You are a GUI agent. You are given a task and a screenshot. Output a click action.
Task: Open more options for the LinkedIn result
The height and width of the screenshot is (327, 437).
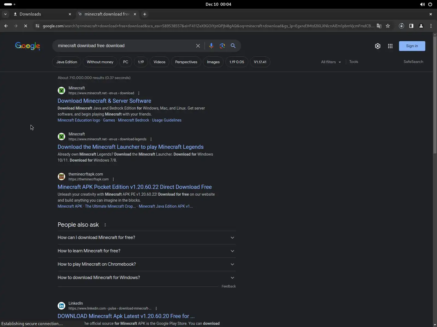tap(156, 308)
